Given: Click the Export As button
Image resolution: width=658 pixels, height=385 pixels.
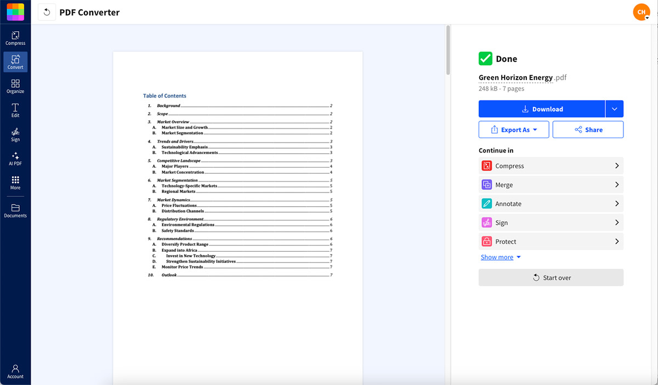Looking at the screenshot, I should [x=513, y=129].
